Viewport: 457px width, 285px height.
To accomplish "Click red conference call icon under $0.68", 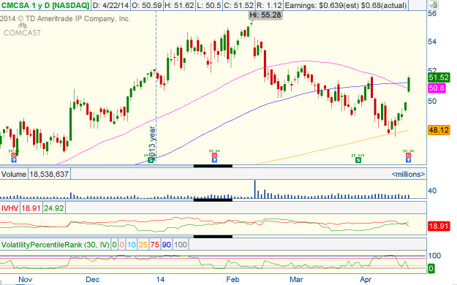I will pos(408,155).
